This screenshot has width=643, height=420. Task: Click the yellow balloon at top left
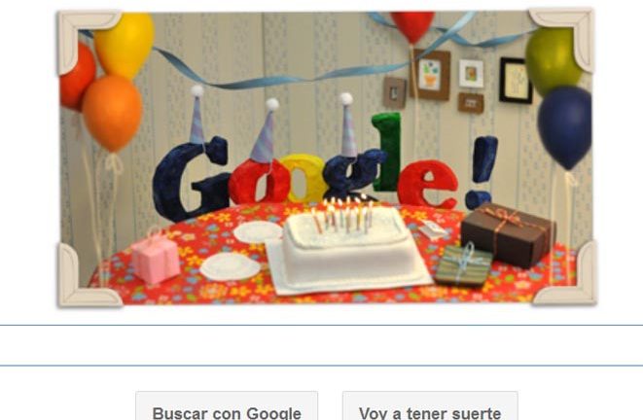pos(125,45)
